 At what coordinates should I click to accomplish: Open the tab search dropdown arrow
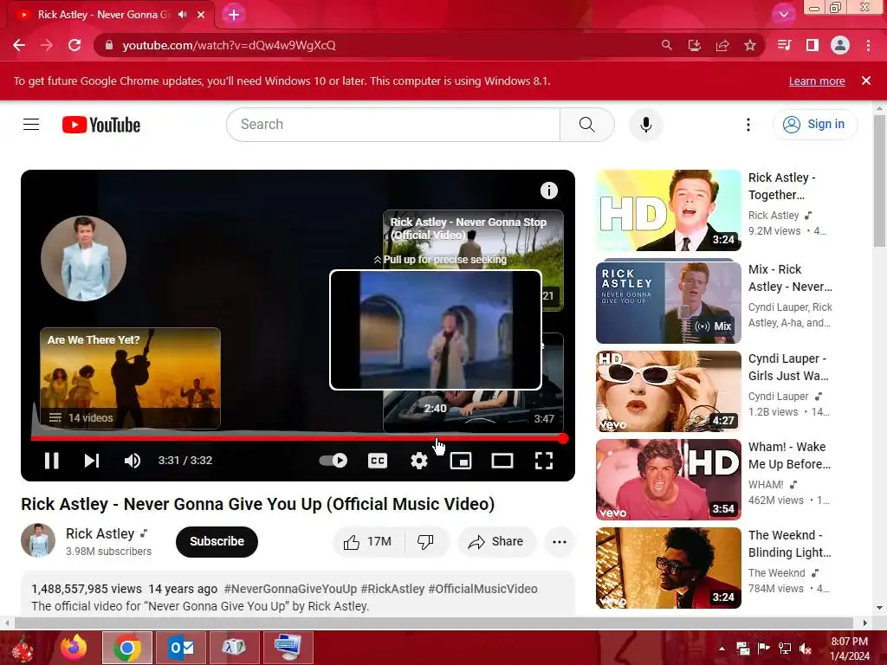pyautogui.click(x=783, y=15)
